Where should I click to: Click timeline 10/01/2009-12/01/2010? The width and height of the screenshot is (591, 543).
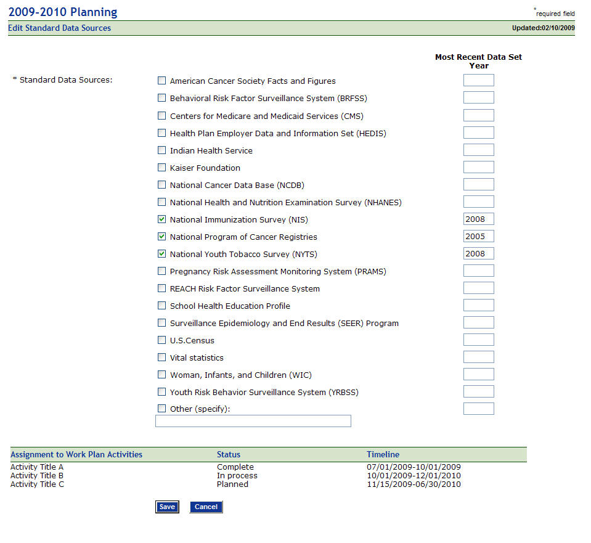[414, 475]
